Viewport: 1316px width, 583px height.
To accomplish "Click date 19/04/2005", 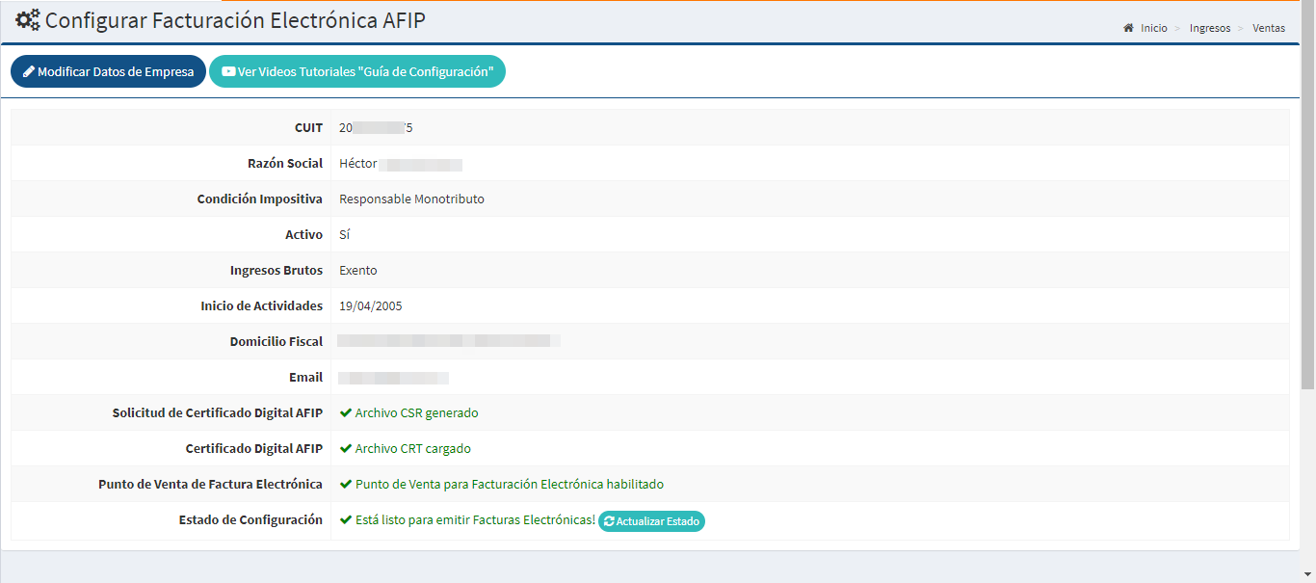I will [x=371, y=305].
